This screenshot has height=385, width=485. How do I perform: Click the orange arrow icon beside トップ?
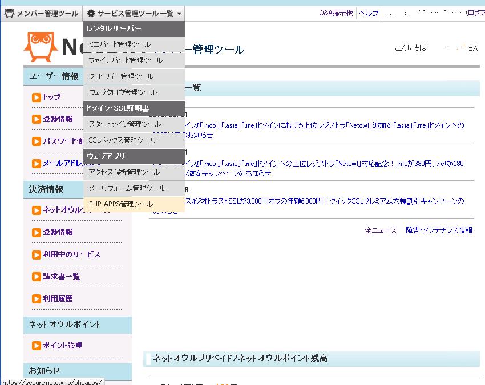coord(36,98)
